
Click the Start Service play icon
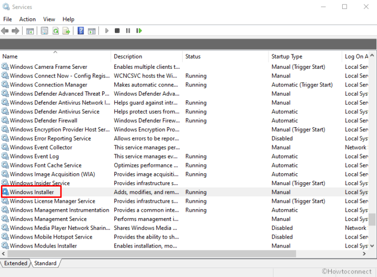[x=107, y=31]
